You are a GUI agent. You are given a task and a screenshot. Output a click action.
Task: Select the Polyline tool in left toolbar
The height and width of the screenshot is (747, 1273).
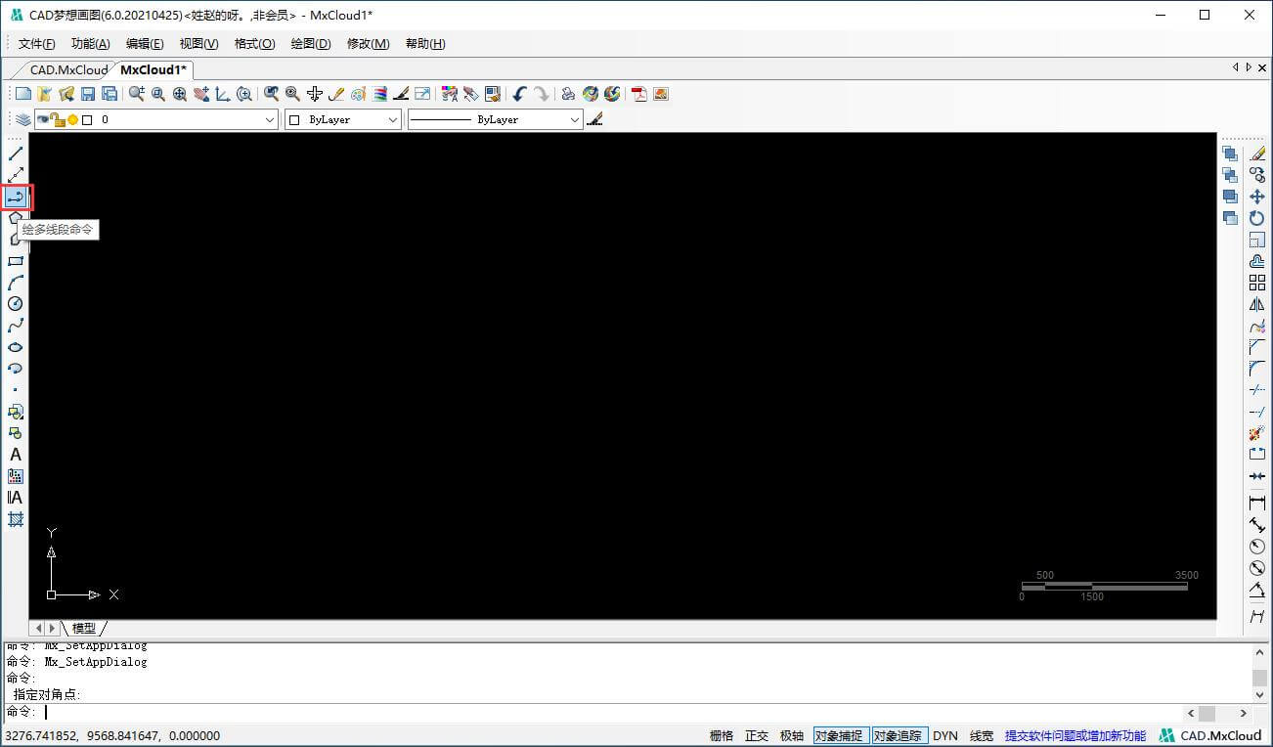16,197
